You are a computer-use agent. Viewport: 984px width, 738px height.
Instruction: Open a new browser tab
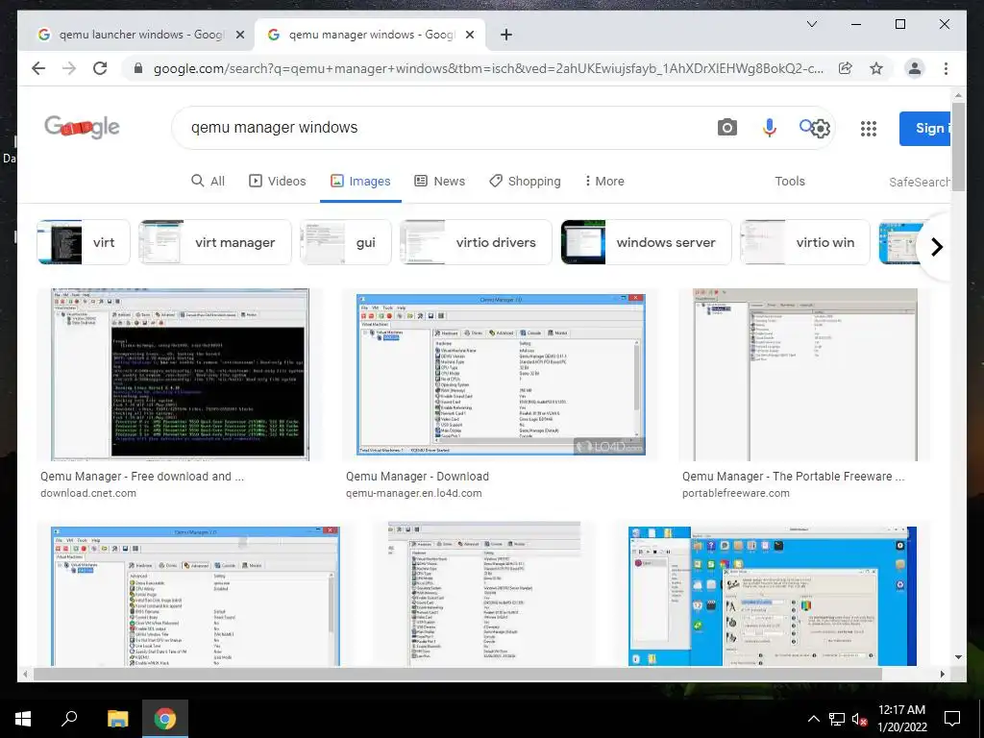coord(506,35)
